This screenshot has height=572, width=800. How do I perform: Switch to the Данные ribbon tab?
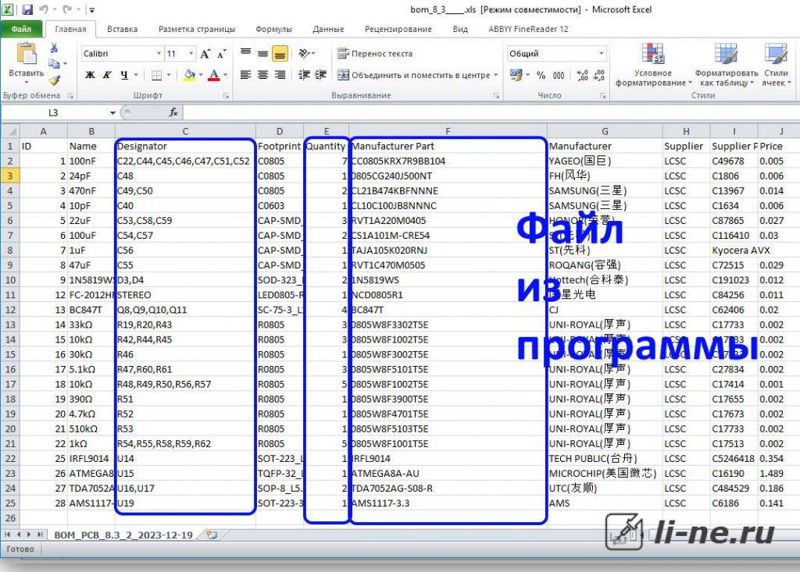click(328, 29)
